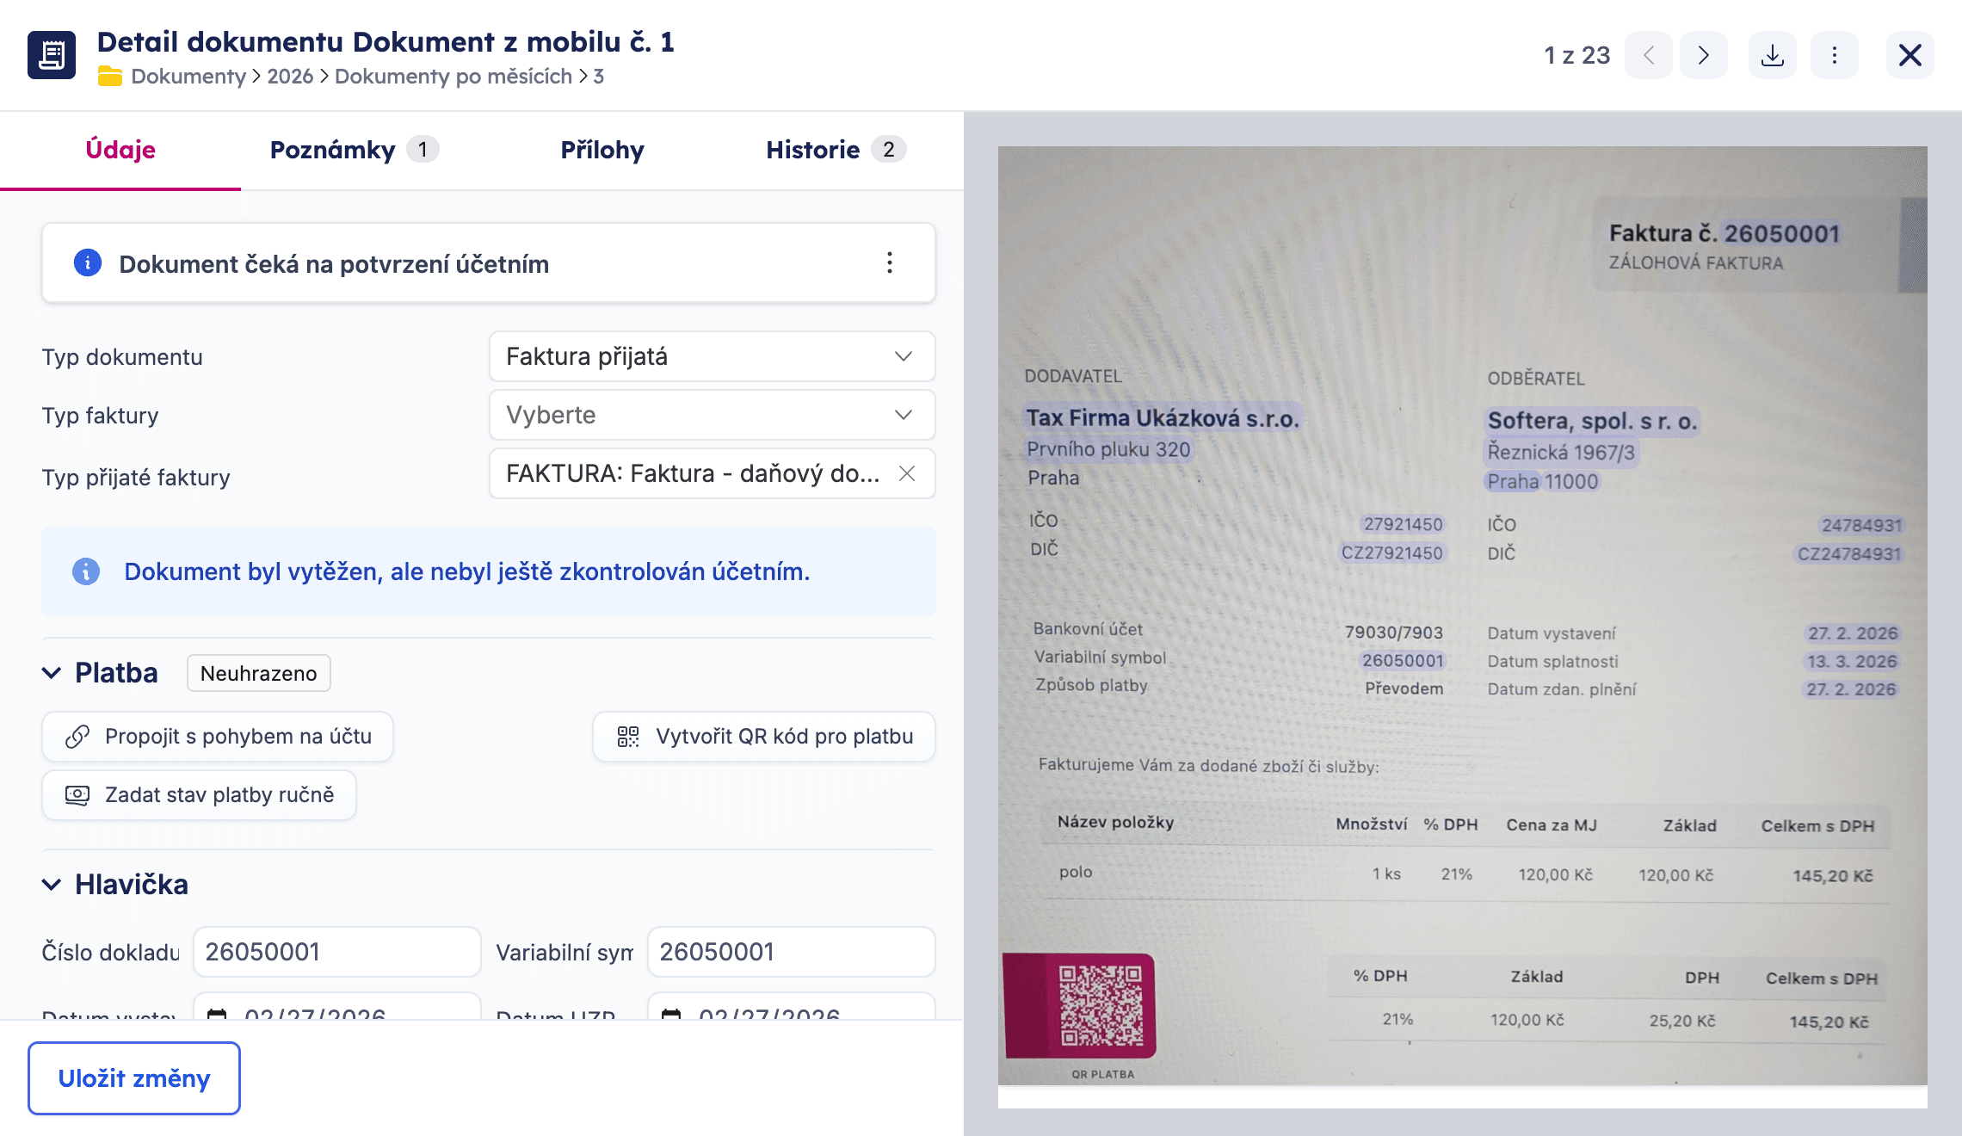Go to the next document arrow
The width and height of the screenshot is (1962, 1136).
coord(1703,56)
